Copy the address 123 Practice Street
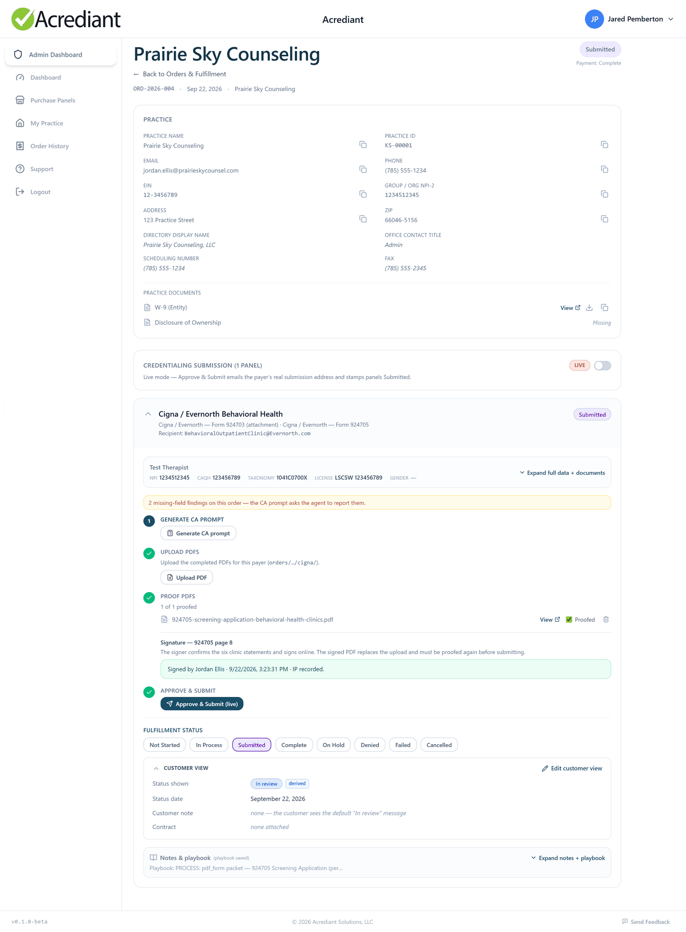The width and height of the screenshot is (686, 932). point(363,219)
